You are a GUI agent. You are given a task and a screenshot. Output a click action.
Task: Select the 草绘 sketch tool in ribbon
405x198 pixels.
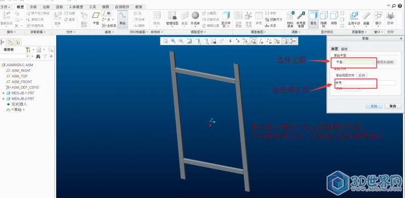[123, 19]
